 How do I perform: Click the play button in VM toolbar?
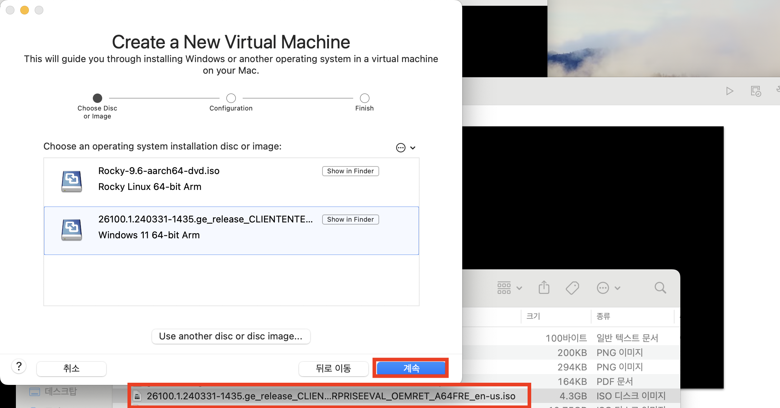tap(729, 91)
